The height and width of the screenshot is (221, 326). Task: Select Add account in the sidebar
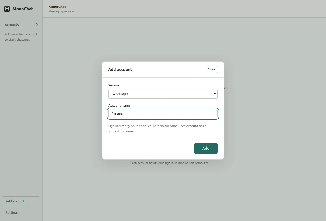tap(21, 201)
